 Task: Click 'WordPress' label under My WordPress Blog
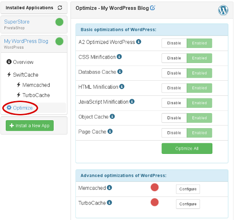tap(14, 47)
